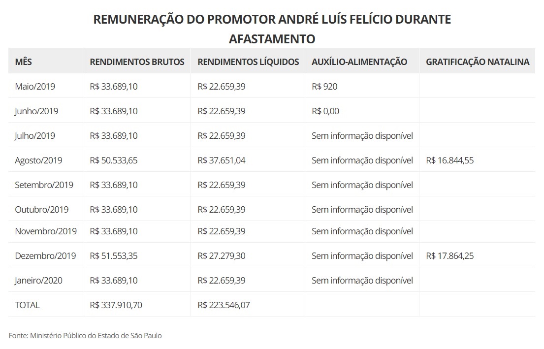Click the MÊS column header
Viewport: 544px width, 349px height.
(x=24, y=62)
